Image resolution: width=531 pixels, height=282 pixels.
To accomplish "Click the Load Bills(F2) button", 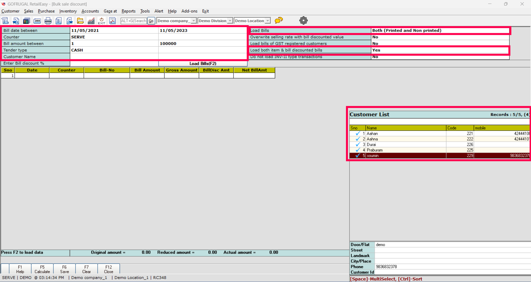I will click(x=203, y=64).
